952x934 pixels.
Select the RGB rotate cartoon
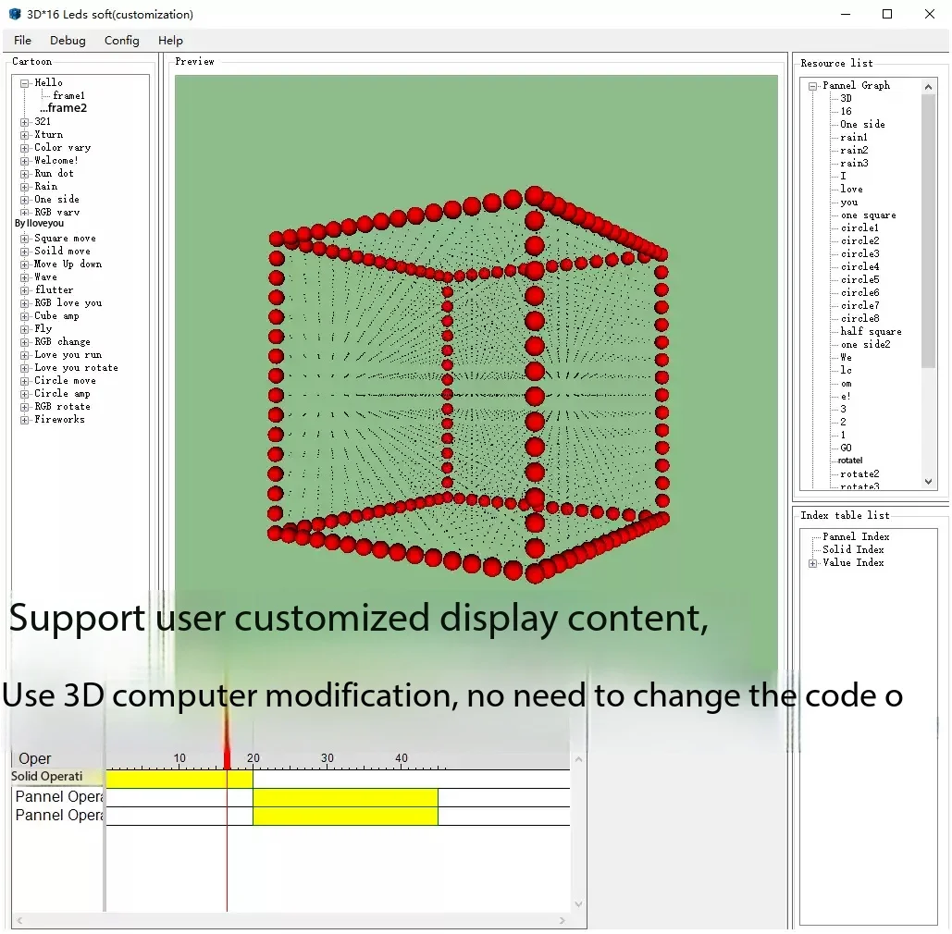62,406
